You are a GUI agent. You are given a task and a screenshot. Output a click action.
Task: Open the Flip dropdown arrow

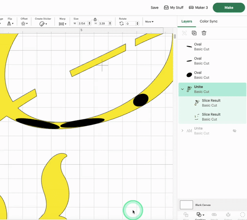coord(13,24)
